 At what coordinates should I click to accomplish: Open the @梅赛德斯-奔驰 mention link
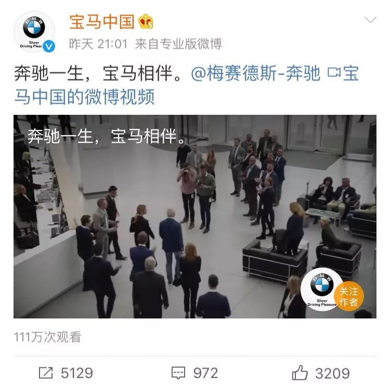(255, 73)
